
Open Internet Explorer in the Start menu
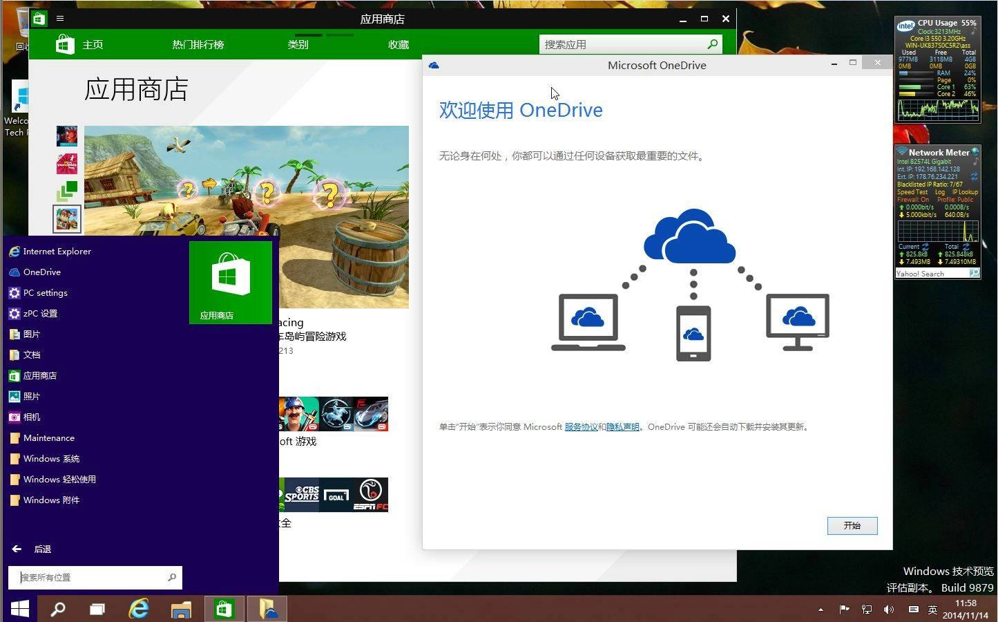57,251
